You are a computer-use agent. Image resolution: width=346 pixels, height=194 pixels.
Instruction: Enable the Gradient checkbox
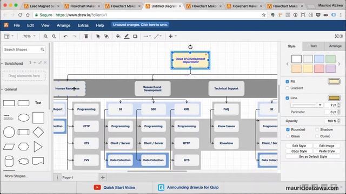[287, 88]
